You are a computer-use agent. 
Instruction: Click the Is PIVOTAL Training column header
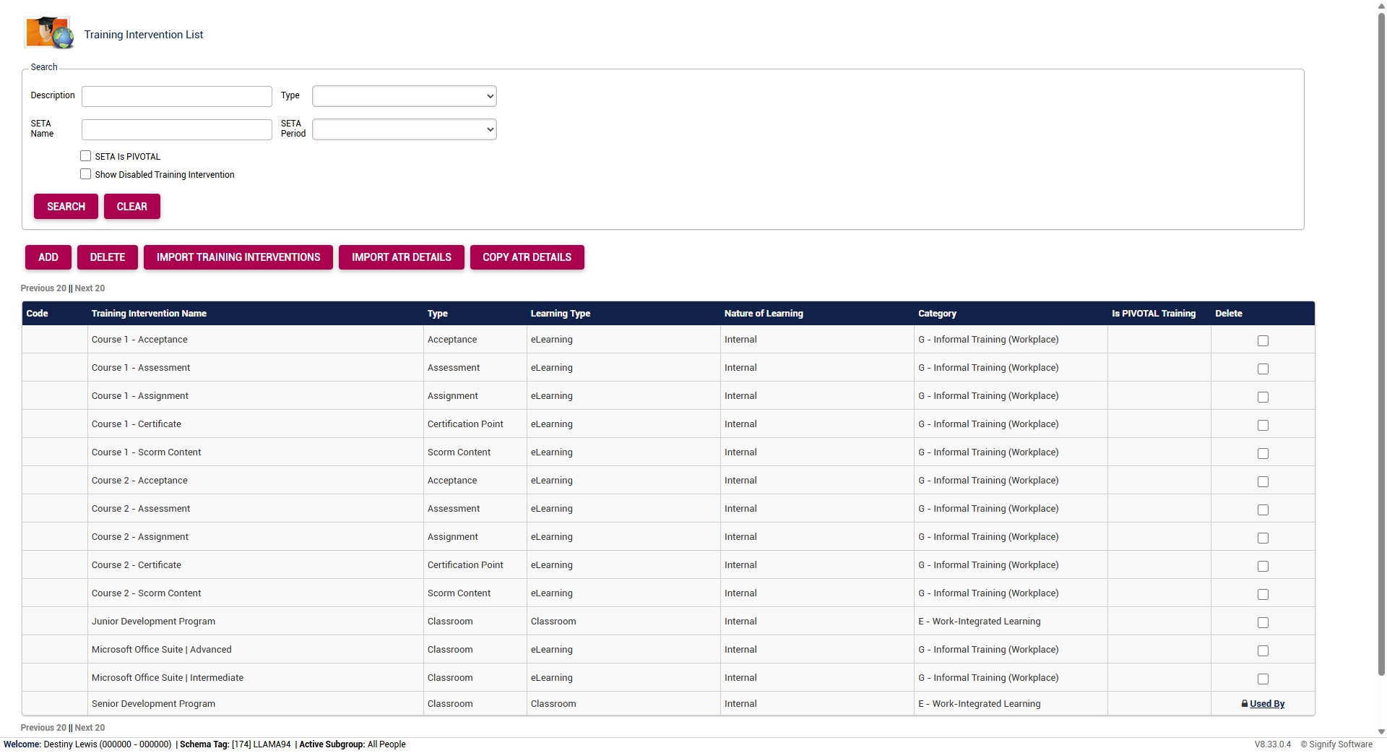(x=1154, y=313)
